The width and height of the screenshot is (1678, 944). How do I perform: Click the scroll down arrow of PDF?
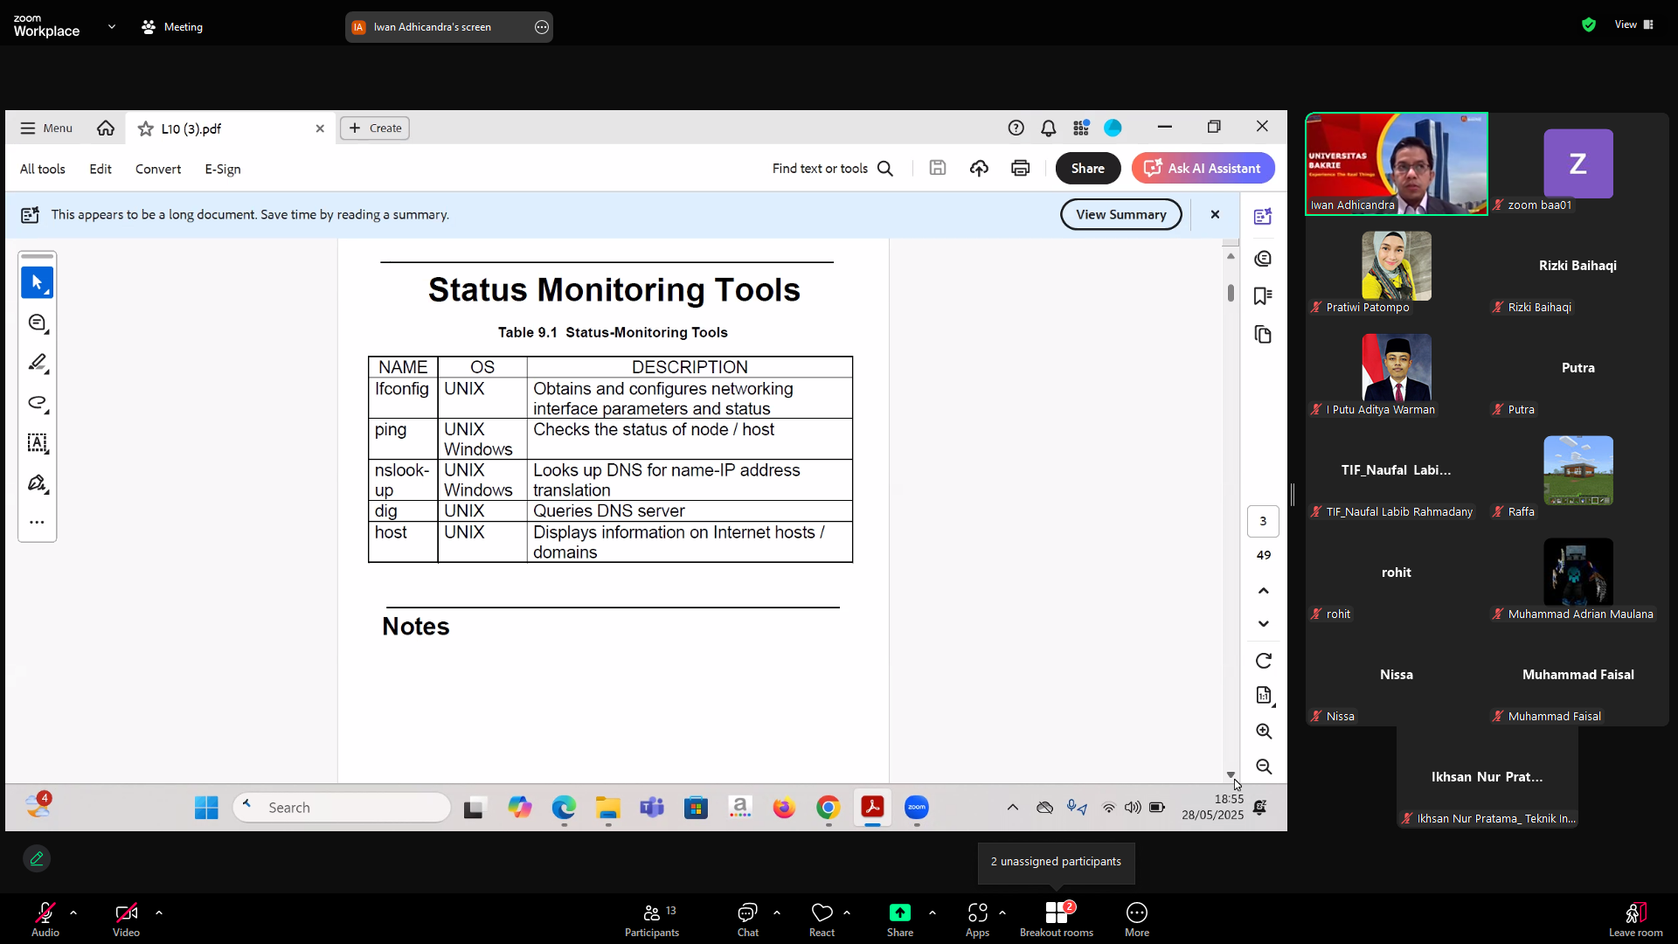coord(1231,774)
